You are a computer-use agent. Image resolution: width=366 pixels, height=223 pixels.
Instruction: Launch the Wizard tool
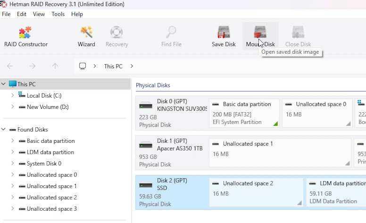86,36
